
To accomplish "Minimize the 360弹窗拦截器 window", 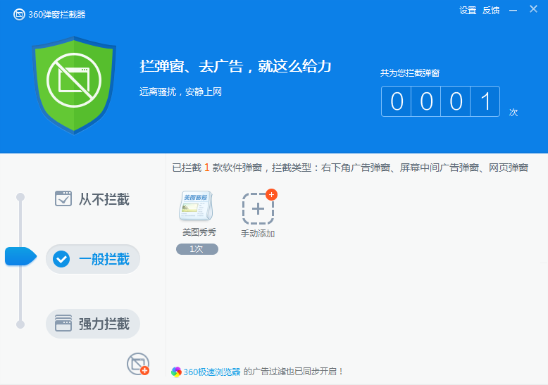I will tap(513, 11).
